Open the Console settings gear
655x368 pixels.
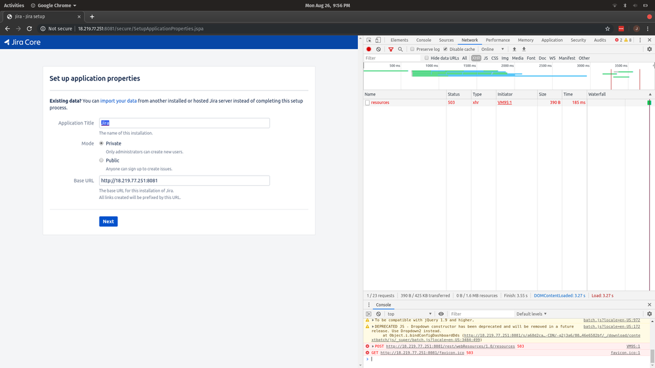(x=650, y=314)
